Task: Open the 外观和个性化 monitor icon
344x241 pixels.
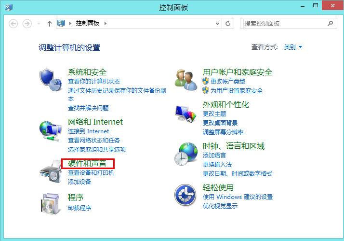Action: (185, 113)
